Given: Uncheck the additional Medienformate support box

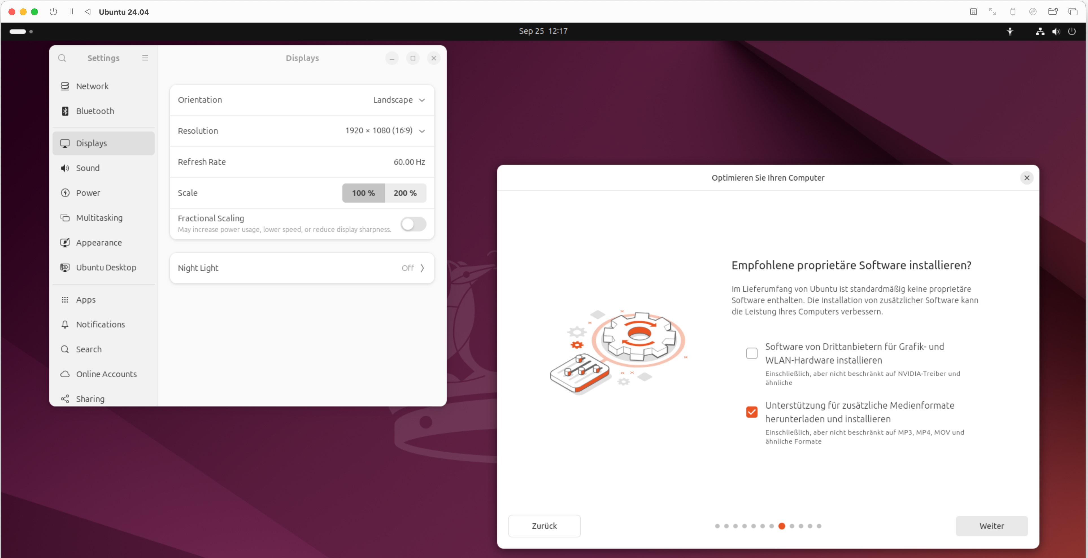Looking at the screenshot, I should tap(751, 412).
